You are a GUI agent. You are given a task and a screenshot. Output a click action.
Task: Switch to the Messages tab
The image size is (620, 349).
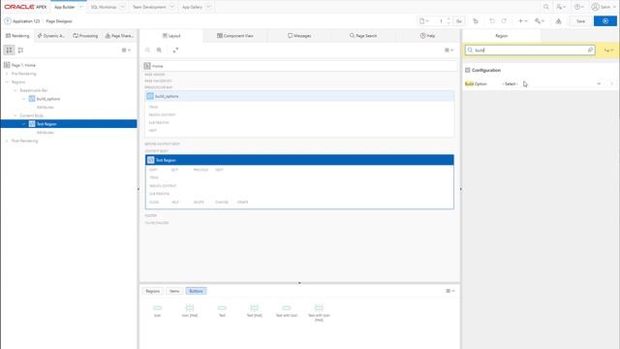(x=299, y=36)
